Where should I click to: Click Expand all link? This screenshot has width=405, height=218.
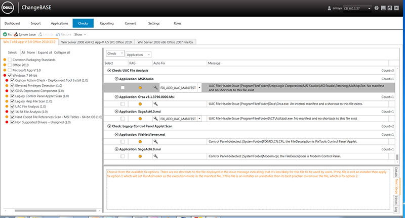[x=45, y=52]
